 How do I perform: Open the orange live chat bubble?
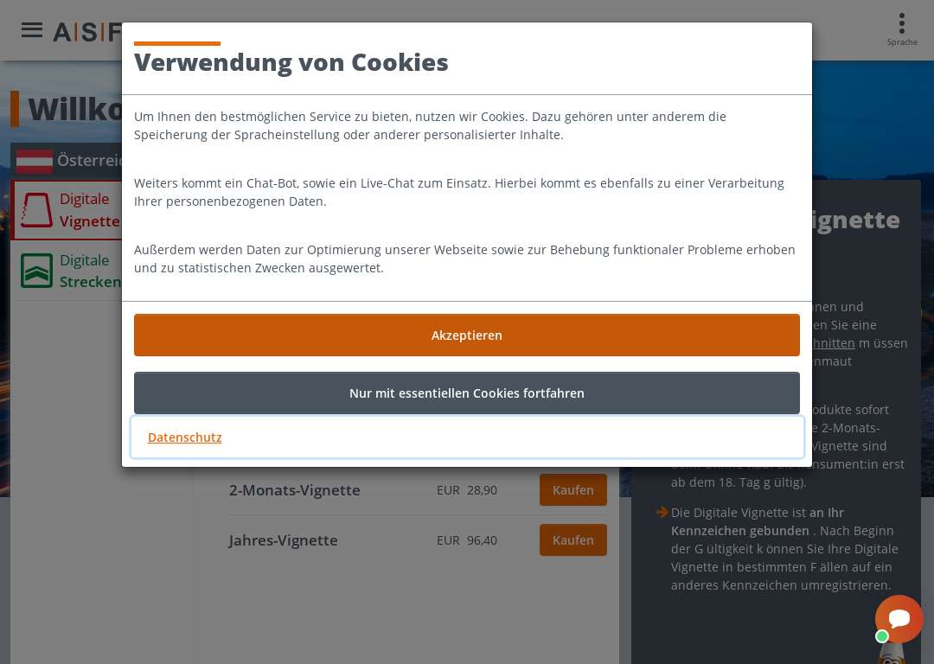pyautogui.click(x=899, y=619)
